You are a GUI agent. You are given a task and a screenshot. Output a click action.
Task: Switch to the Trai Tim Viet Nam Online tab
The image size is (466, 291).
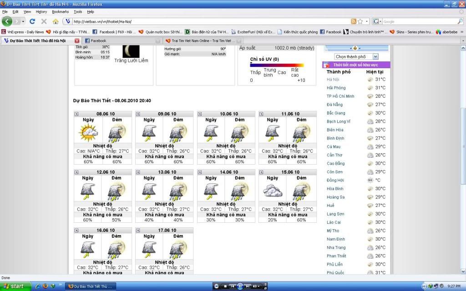point(203,40)
